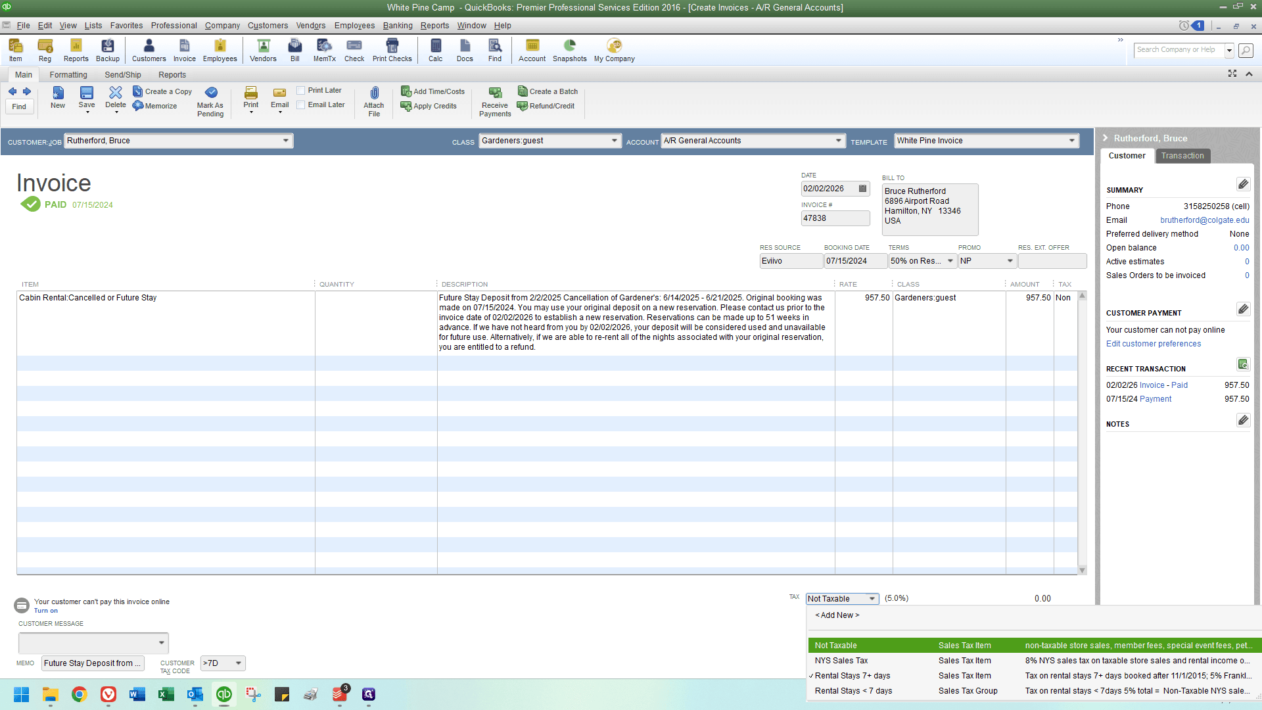Open the Vendors center icon
The height and width of the screenshot is (710, 1262).
click(x=263, y=50)
